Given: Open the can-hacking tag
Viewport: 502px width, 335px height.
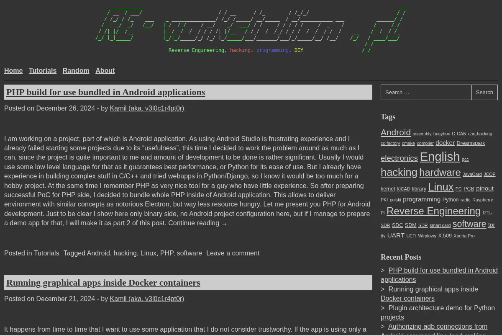Looking at the screenshot, I should 480,134.
